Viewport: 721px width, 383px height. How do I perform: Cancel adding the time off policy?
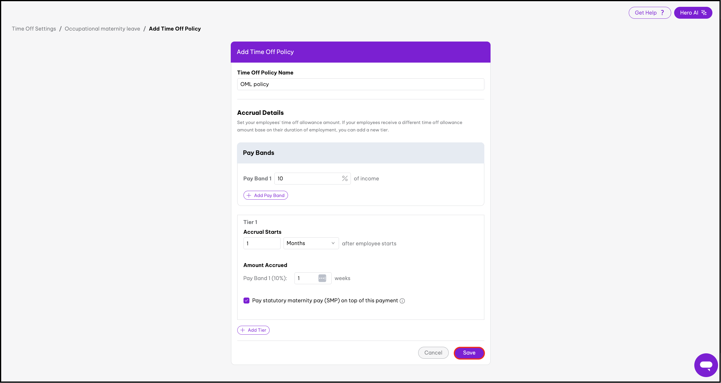point(433,353)
